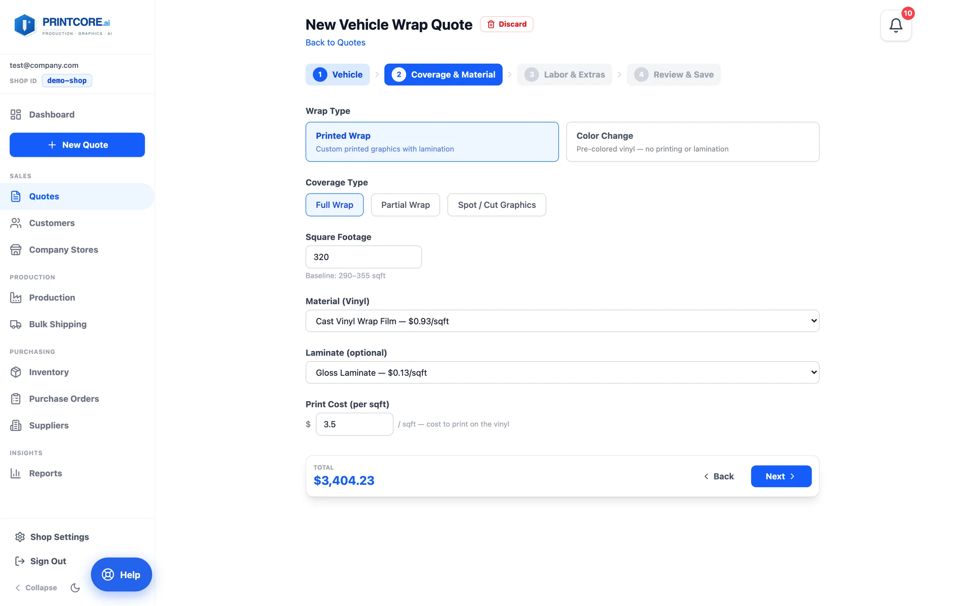This screenshot has height=606, width=970.
Task: Click the demo-shop ID badge
Action: 67,80
